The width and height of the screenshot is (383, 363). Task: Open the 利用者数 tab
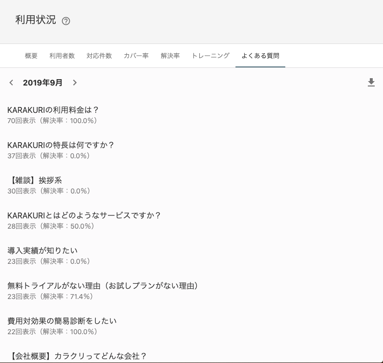pos(62,56)
